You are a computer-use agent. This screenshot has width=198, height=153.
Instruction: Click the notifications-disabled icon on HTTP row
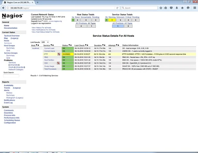click(59, 54)
